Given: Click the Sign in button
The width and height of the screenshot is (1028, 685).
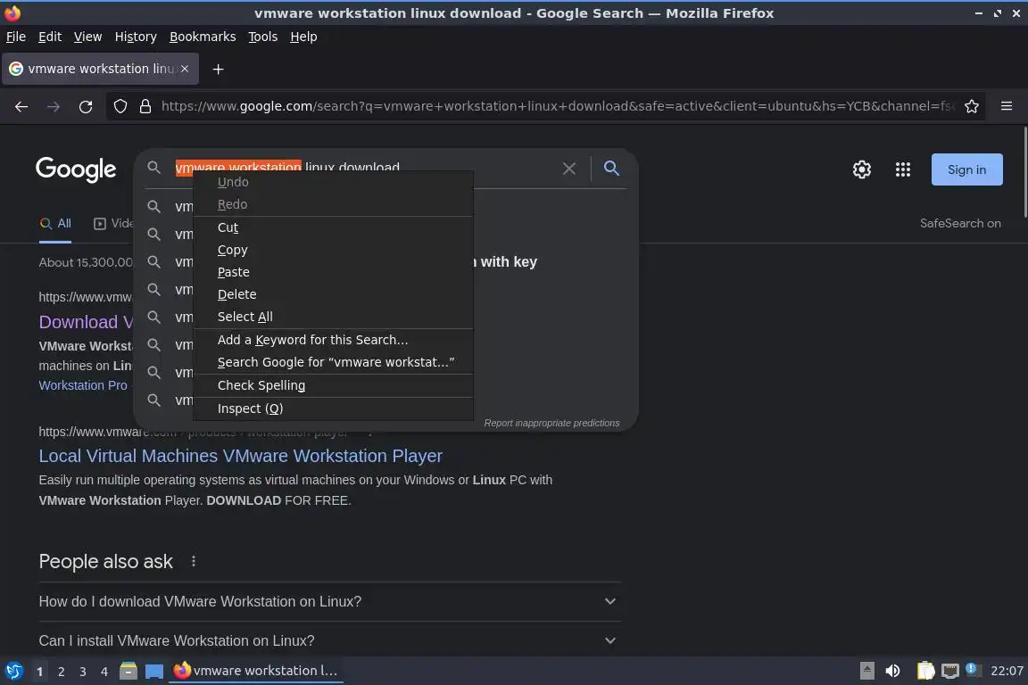Looking at the screenshot, I should pyautogui.click(x=967, y=169).
